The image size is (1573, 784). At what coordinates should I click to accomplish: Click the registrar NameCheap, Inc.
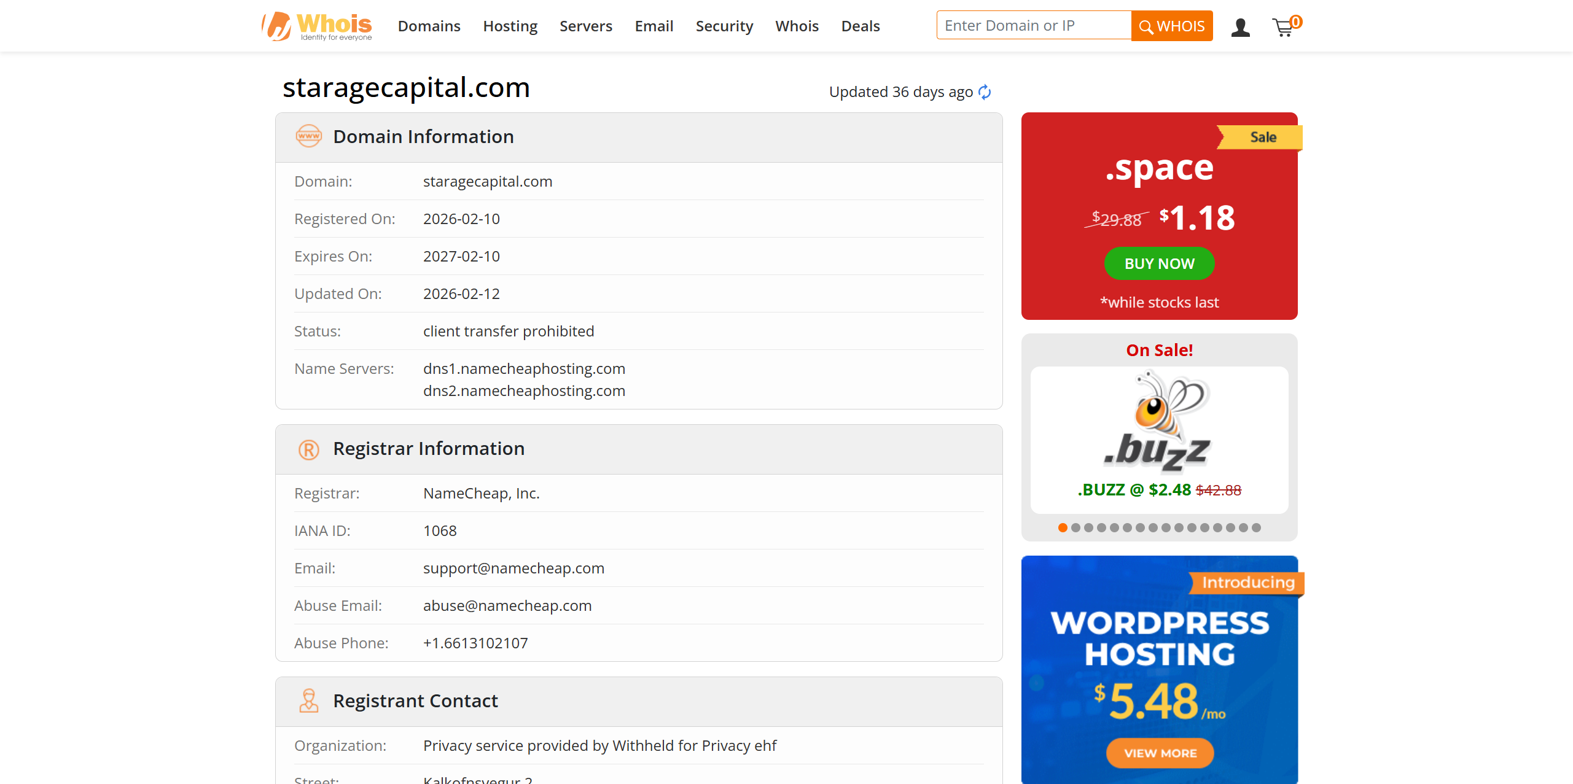pos(481,494)
